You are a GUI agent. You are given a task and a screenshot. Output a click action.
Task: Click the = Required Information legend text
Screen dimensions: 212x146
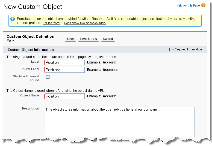pyautogui.click(x=187, y=49)
